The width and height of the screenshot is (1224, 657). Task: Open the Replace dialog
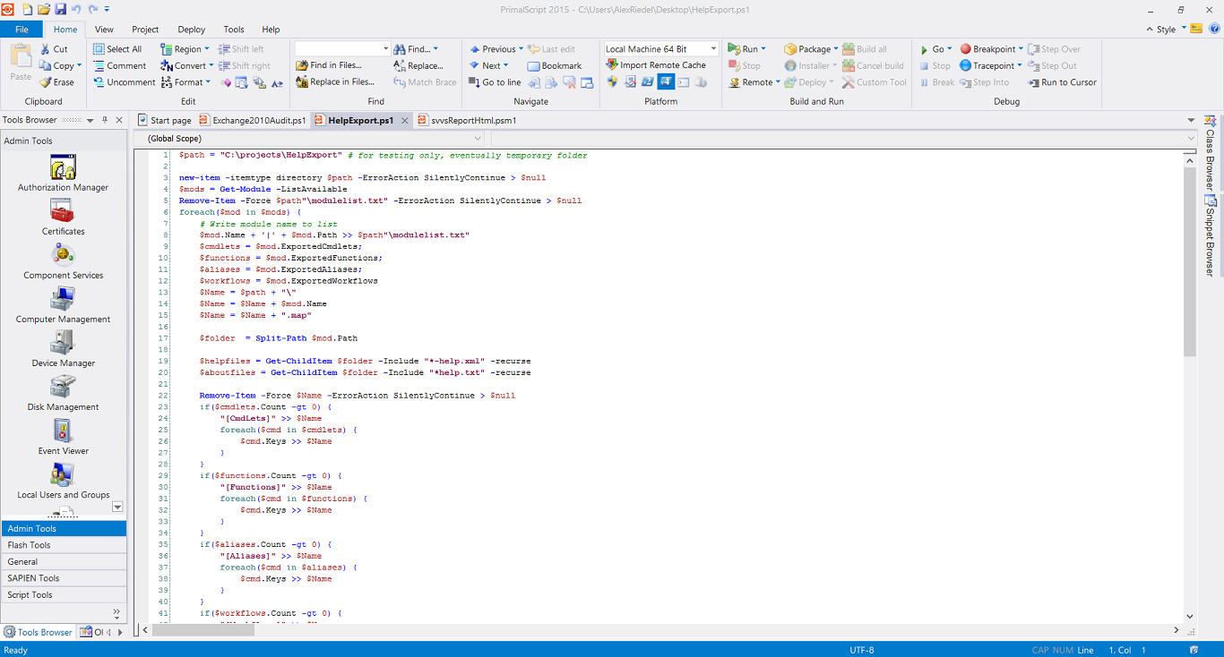(x=418, y=65)
